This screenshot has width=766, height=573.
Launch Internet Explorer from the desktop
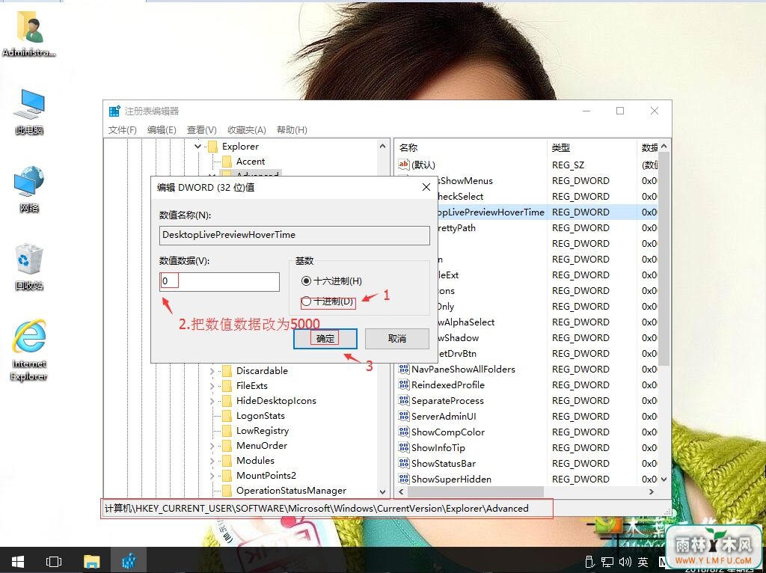(29, 350)
